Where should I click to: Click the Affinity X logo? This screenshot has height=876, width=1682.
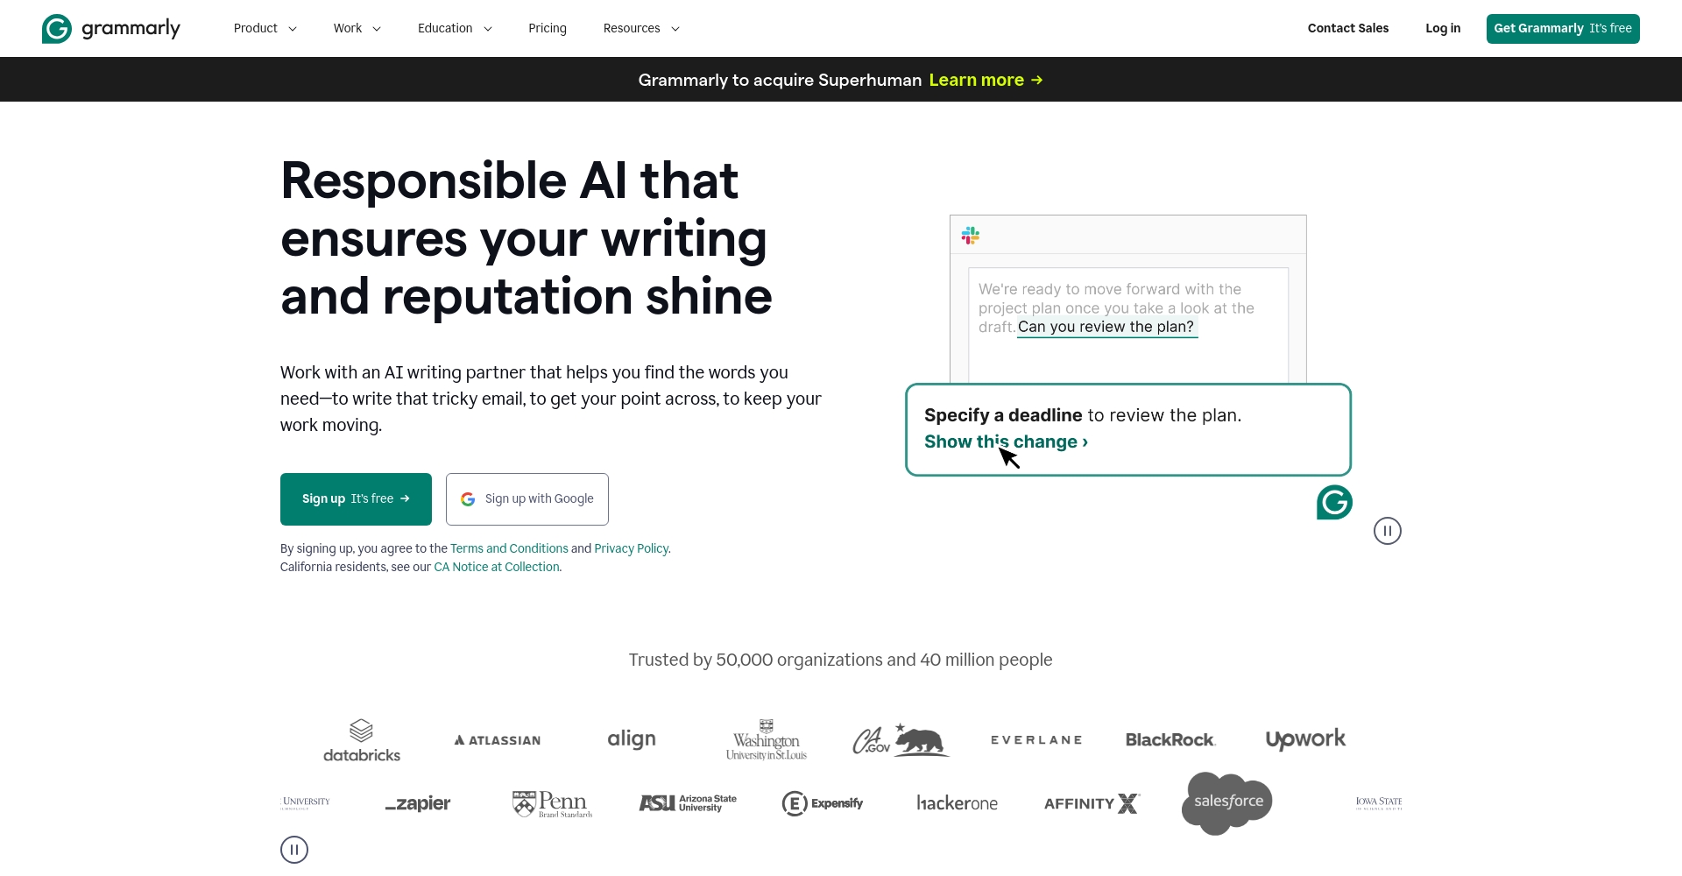(x=1092, y=803)
